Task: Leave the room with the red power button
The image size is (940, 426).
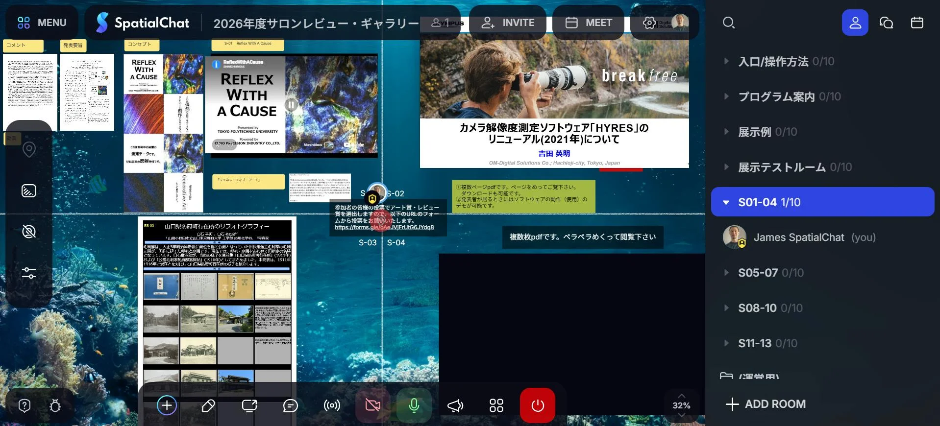Action: click(x=538, y=405)
